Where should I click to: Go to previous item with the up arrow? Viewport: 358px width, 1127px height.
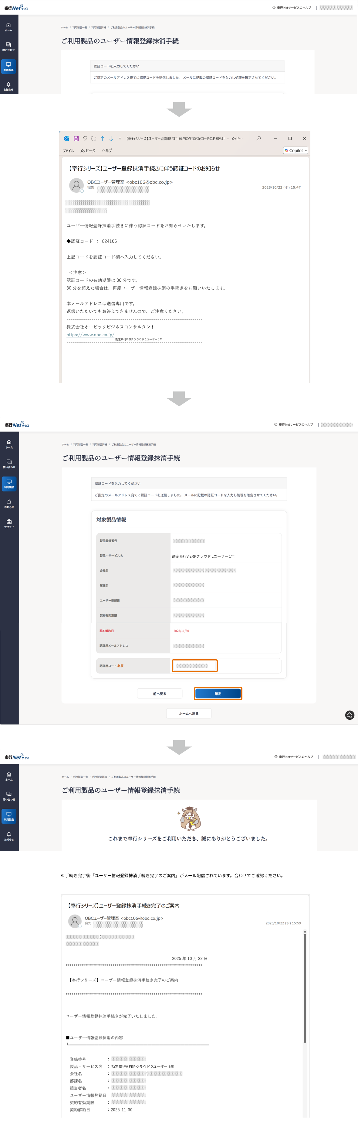click(x=102, y=139)
